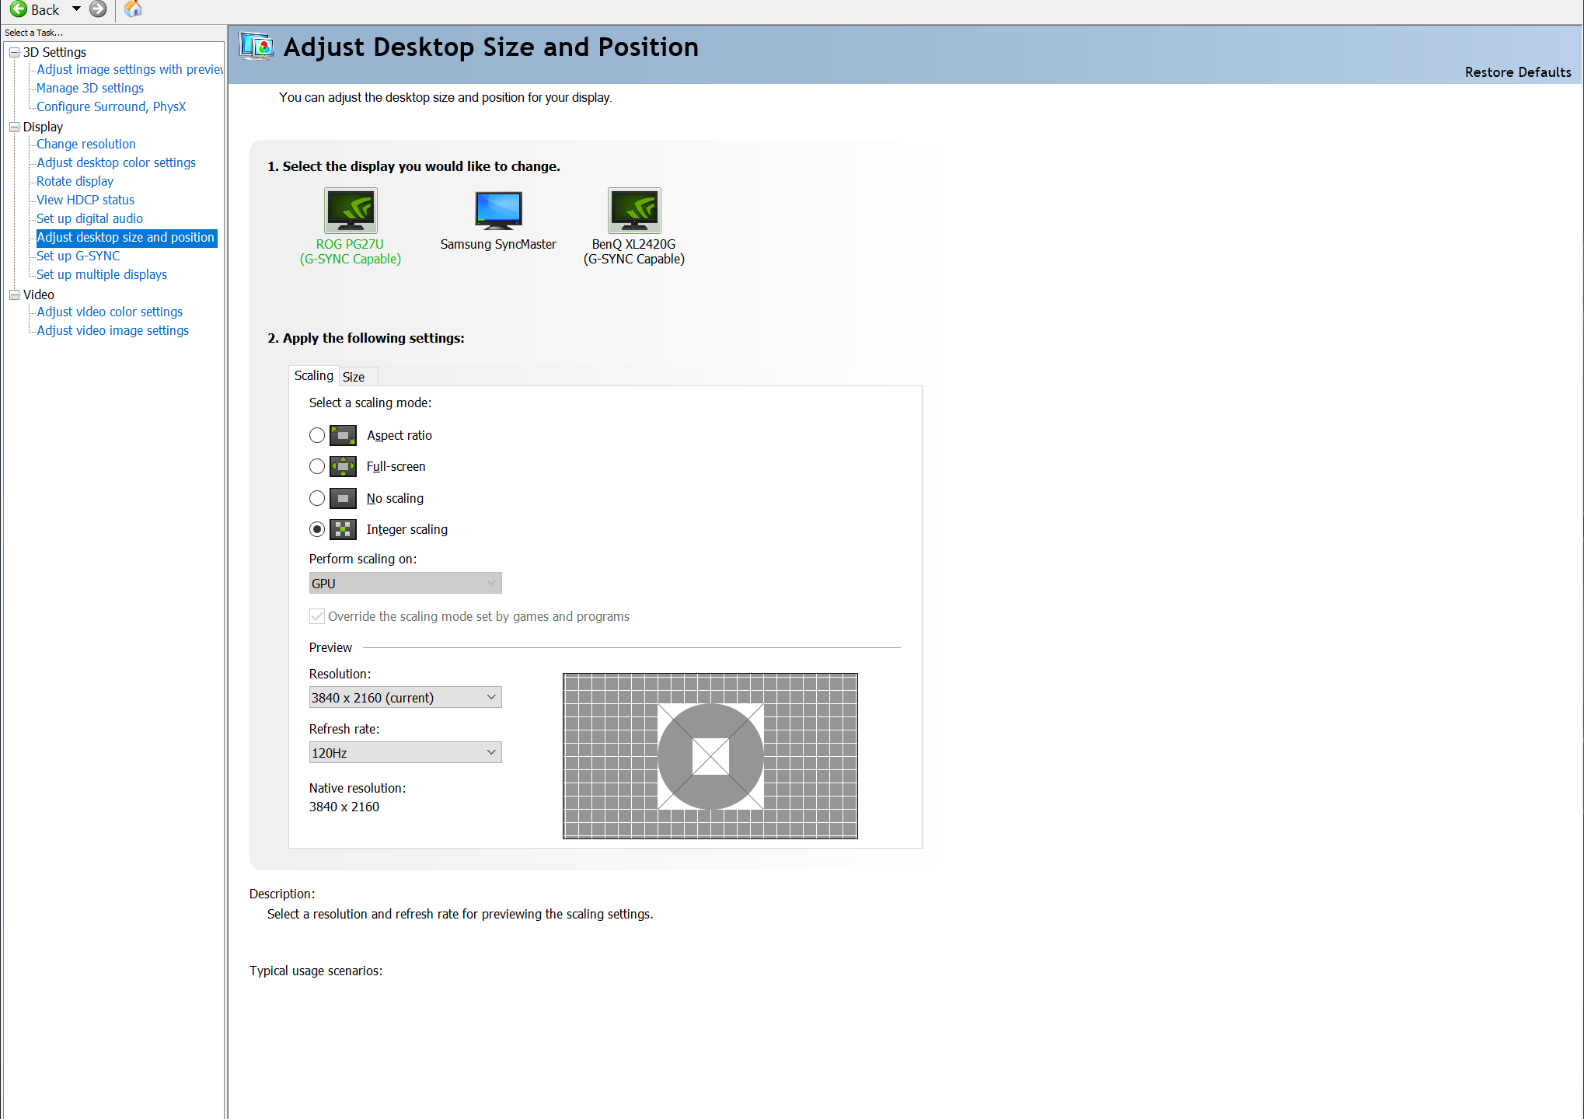The height and width of the screenshot is (1119, 1584).
Task: Open Configure Surround, PhysX task
Action: coord(111,106)
